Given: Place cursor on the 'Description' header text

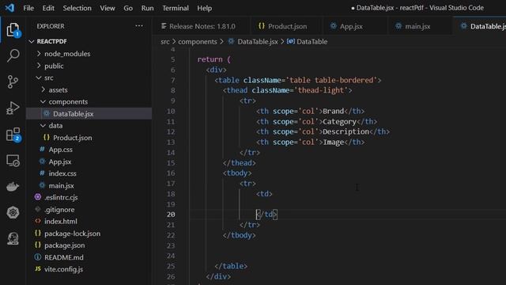Looking at the screenshot, I should tap(346, 132).
